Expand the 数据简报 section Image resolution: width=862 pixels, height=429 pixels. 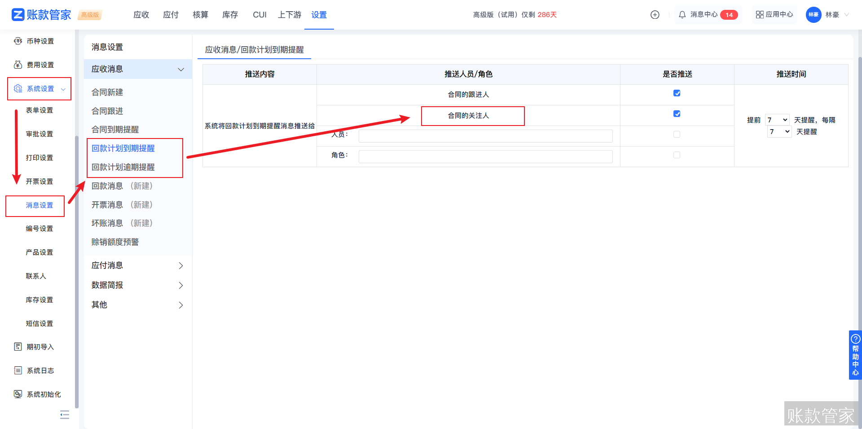137,285
